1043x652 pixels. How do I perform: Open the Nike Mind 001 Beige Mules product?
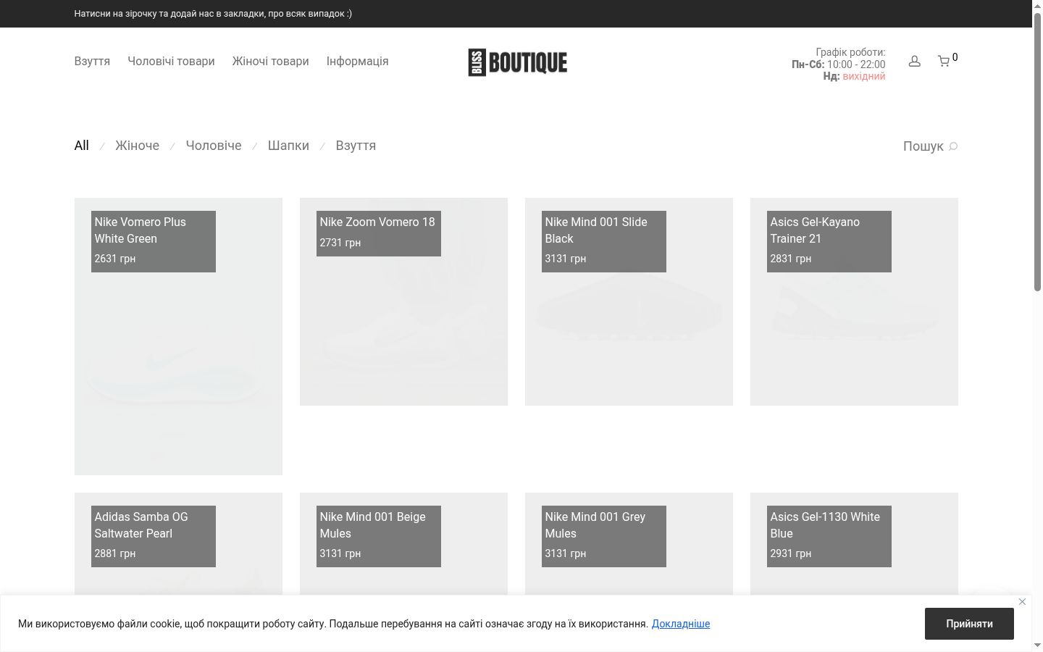pyautogui.click(x=403, y=543)
